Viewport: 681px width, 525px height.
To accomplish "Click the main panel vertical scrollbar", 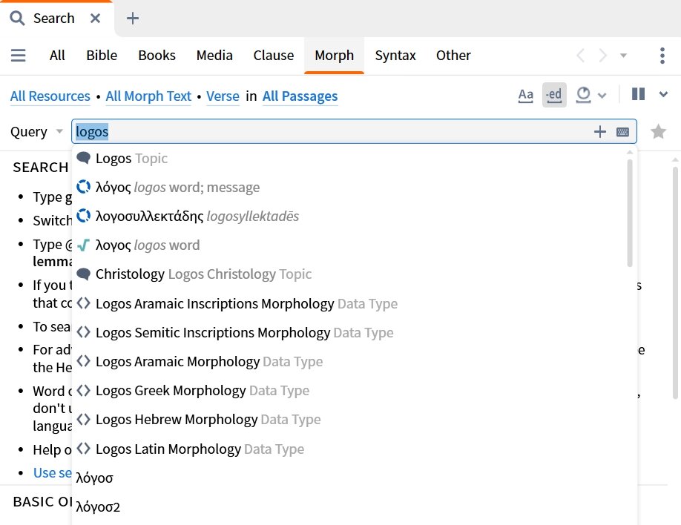I will coord(675,283).
